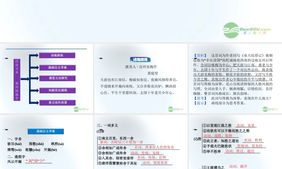Click the line ④予观夫巴陵胜状
The image size is (282, 169).
[x=217, y=146]
